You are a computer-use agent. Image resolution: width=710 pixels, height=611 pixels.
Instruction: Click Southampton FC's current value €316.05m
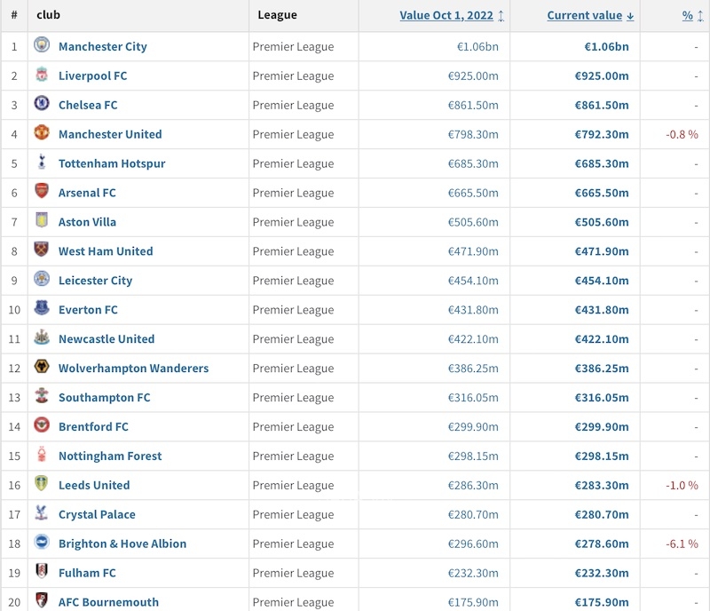point(602,398)
